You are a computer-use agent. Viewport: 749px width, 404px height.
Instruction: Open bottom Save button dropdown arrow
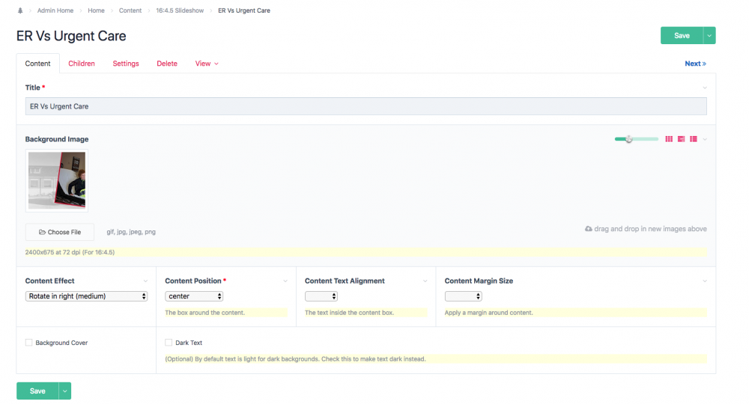[x=65, y=391]
